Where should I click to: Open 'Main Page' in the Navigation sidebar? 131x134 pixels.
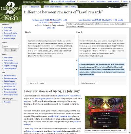(8, 28)
